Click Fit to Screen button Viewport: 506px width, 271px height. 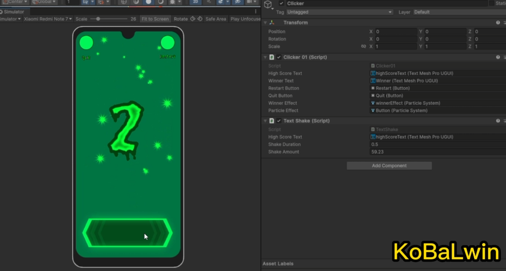[155, 19]
